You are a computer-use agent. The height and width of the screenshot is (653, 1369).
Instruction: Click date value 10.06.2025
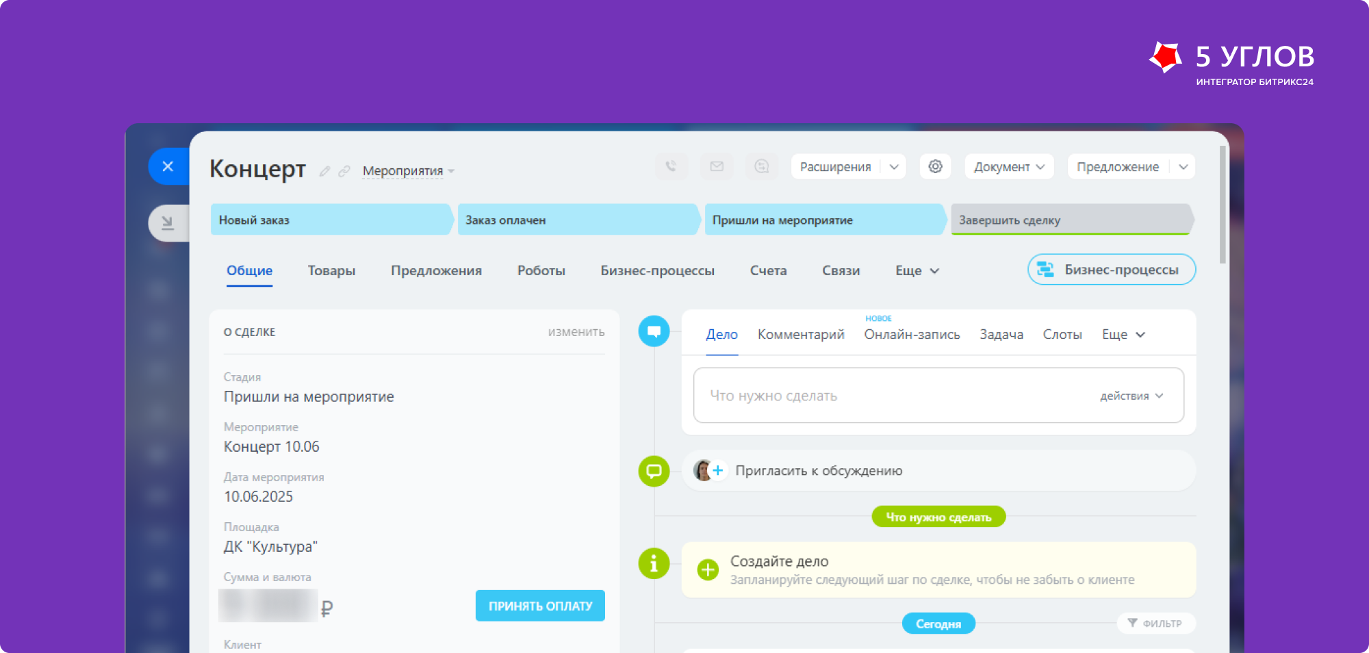click(x=258, y=497)
